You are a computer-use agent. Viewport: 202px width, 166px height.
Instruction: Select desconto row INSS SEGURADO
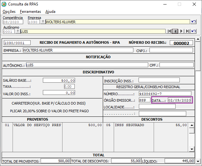click(130, 125)
